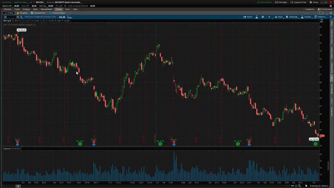Open the Drawing set: Default dropdown

click(320, 186)
